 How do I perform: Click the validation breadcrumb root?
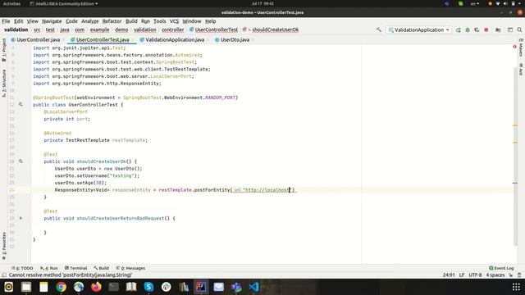[x=16, y=29]
